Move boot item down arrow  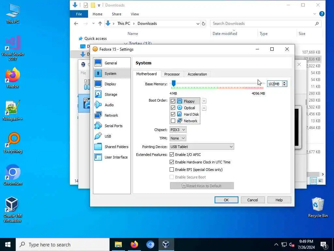(204, 108)
